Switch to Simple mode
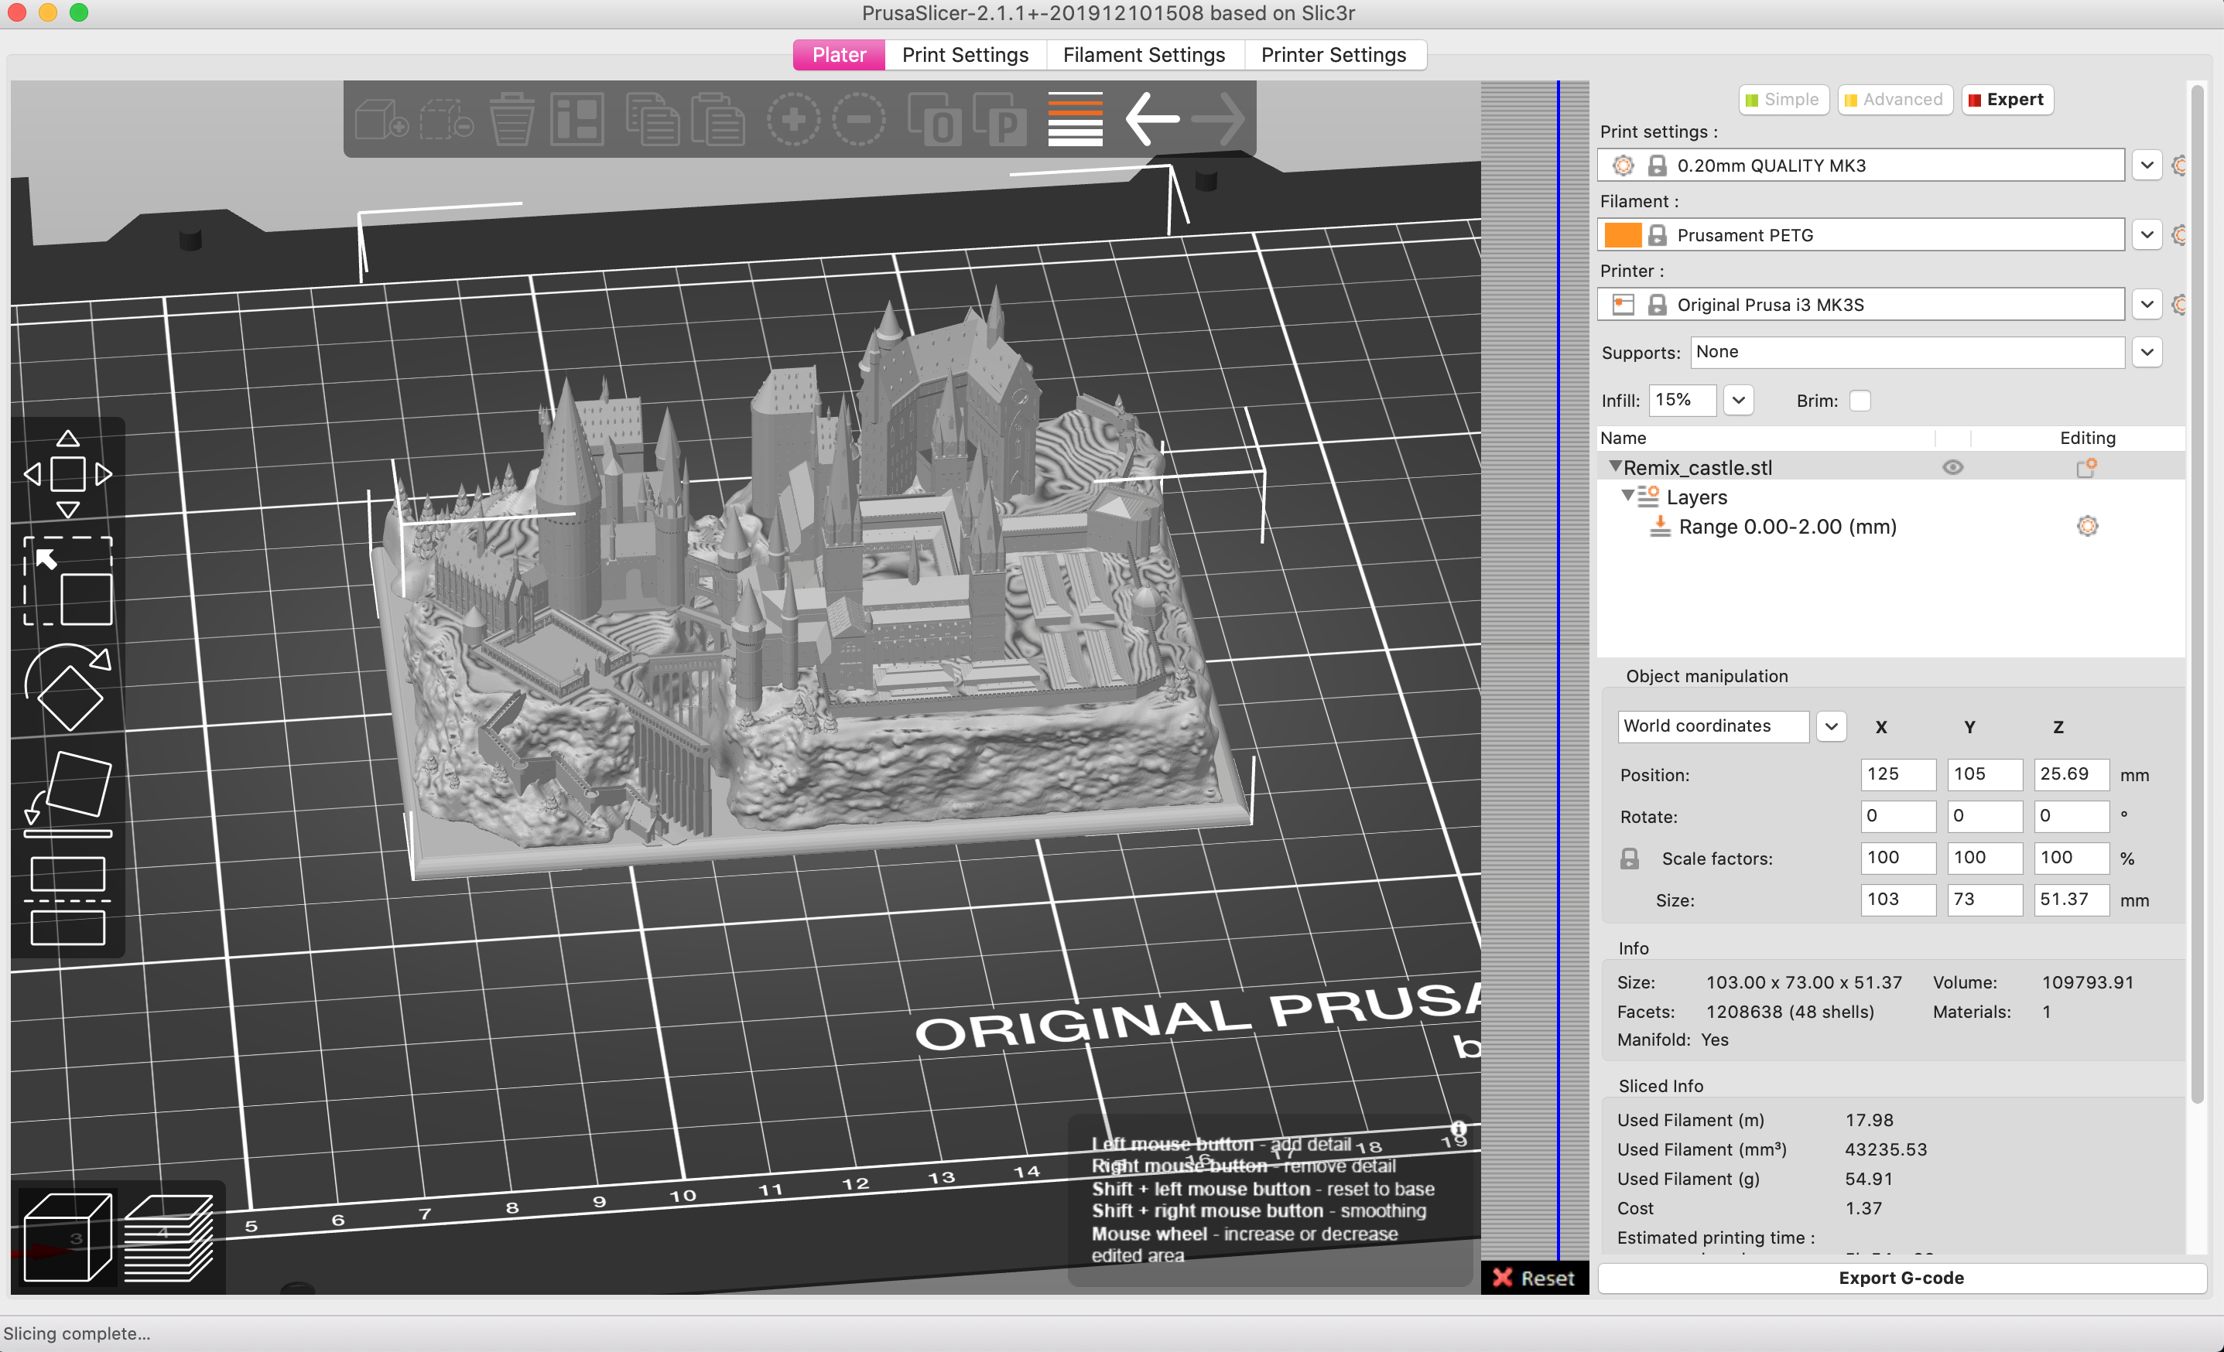Screen dimensions: 2224x1352 coord(1783,99)
